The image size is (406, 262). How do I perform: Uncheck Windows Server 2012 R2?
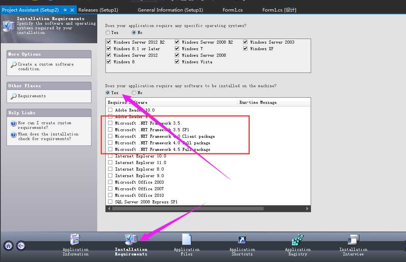click(109, 42)
